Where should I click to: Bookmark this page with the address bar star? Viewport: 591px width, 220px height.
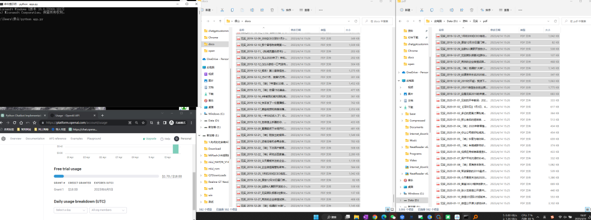143,123
